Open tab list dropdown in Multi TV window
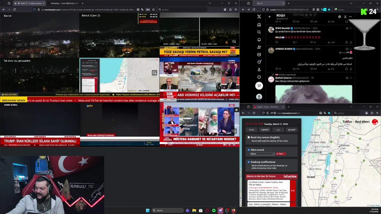Screen dimensions: 381x214 pos(210,3)
